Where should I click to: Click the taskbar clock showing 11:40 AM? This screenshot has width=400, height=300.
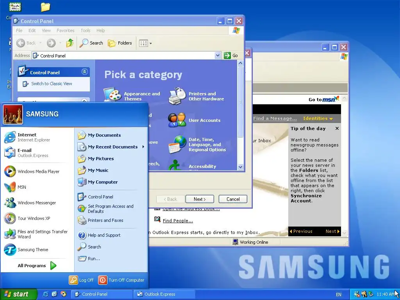pos(386,294)
